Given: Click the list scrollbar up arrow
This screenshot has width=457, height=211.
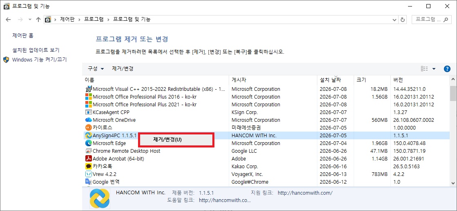Looking at the screenshot, I should point(453,79).
